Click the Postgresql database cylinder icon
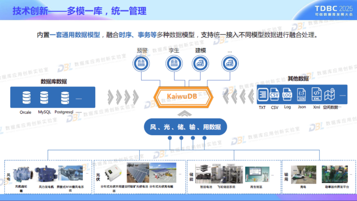This screenshot has height=201, width=357. (65, 98)
